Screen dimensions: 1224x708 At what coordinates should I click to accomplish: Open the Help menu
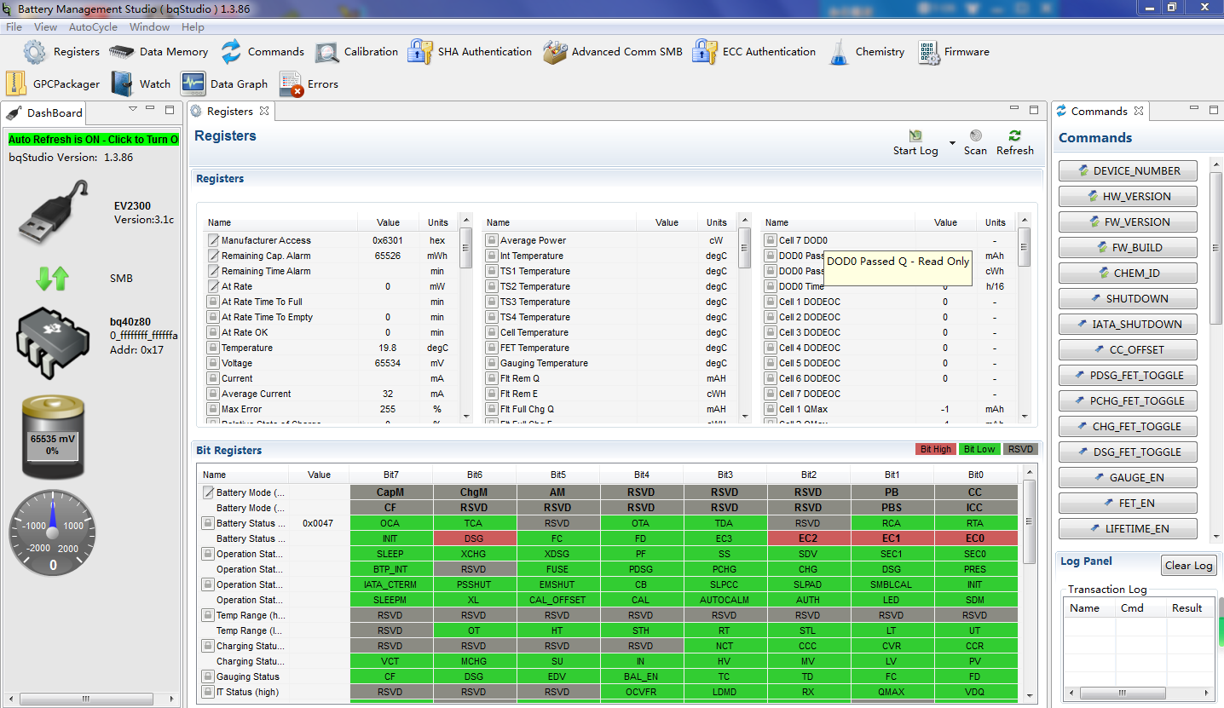pos(193,27)
